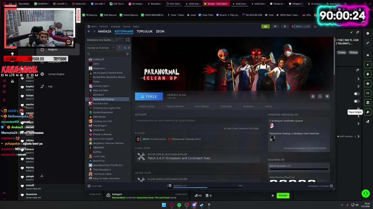
Task: Click Oyun Ekle at bottom left
Action: [x=95, y=186]
